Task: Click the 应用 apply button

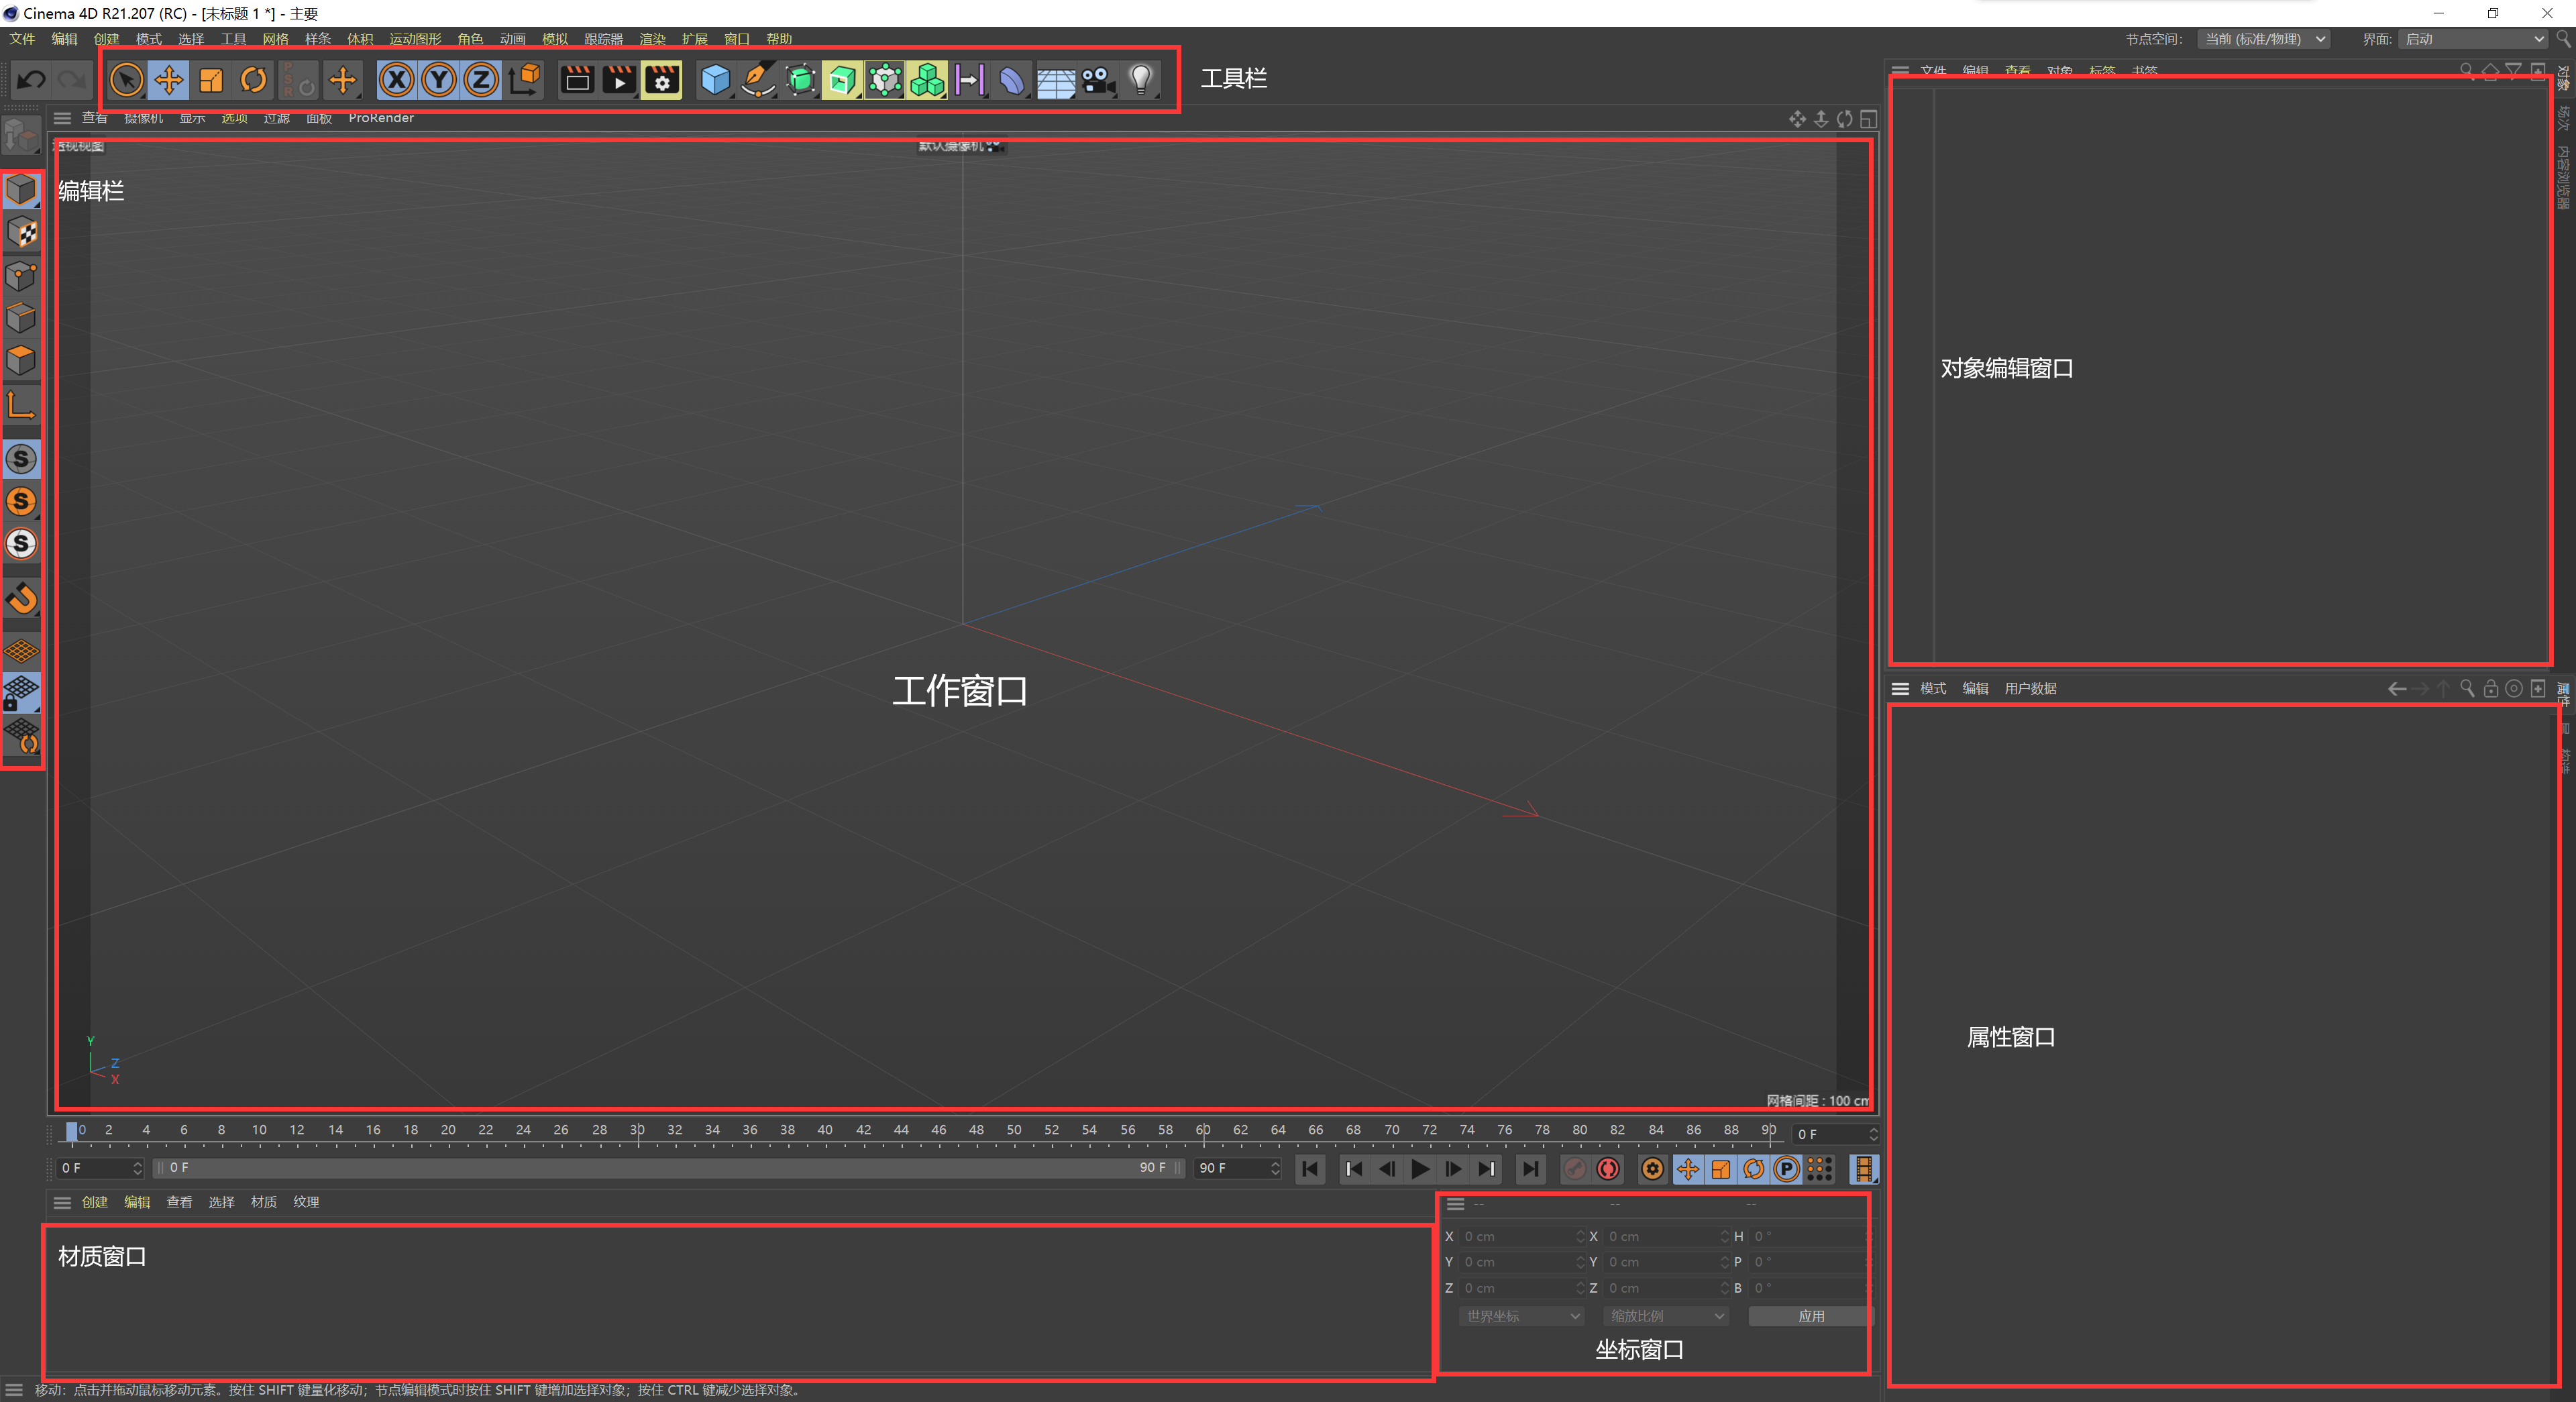Action: [x=1810, y=1316]
